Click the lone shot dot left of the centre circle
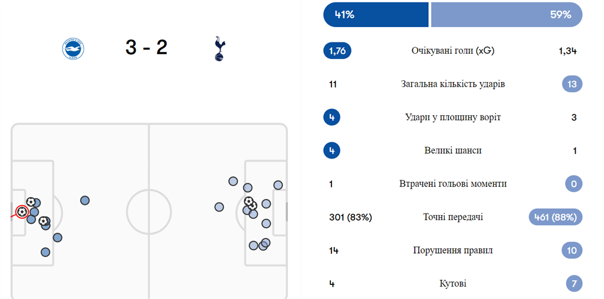This screenshot has width=604, height=299. pos(85,201)
